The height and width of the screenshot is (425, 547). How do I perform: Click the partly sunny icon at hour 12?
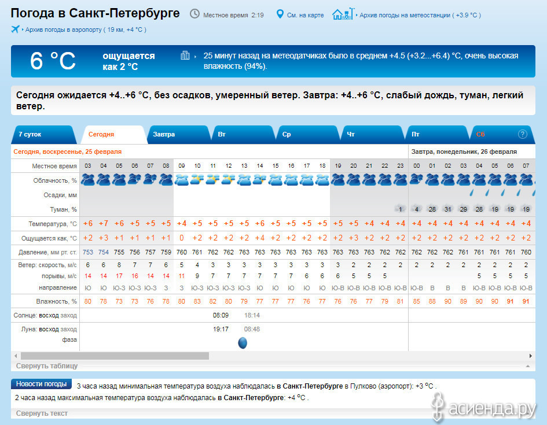click(x=229, y=180)
